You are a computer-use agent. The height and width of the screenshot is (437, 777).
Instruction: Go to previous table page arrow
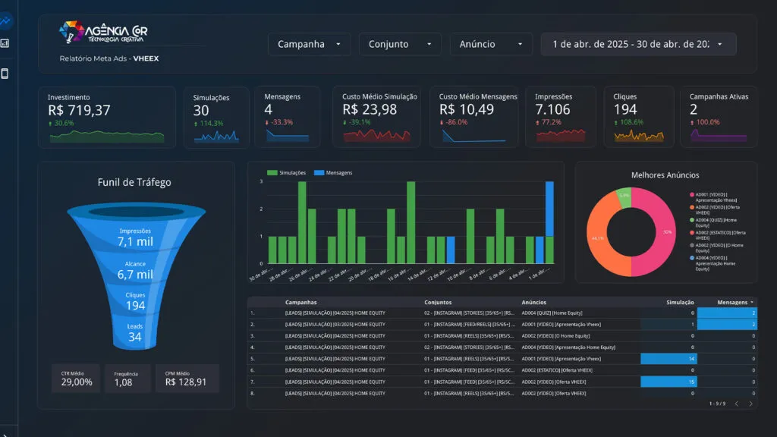737,404
